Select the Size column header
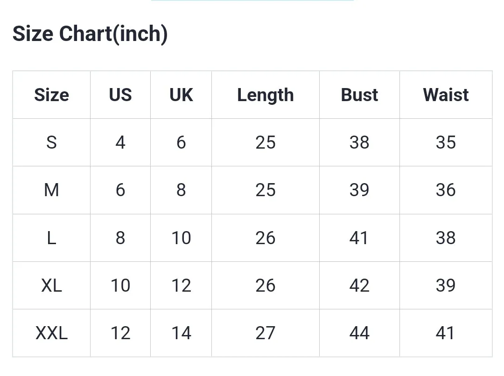The height and width of the screenshot is (376, 504). point(51,95)
